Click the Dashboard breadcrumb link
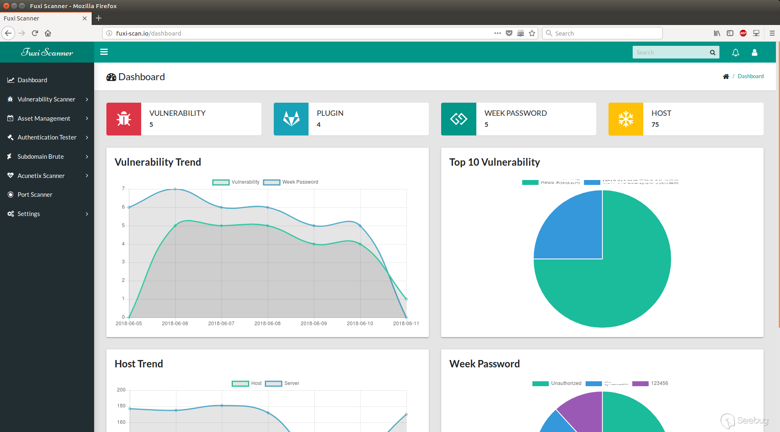The width and height of the screenshot is (780, 432). click(751, 76)
